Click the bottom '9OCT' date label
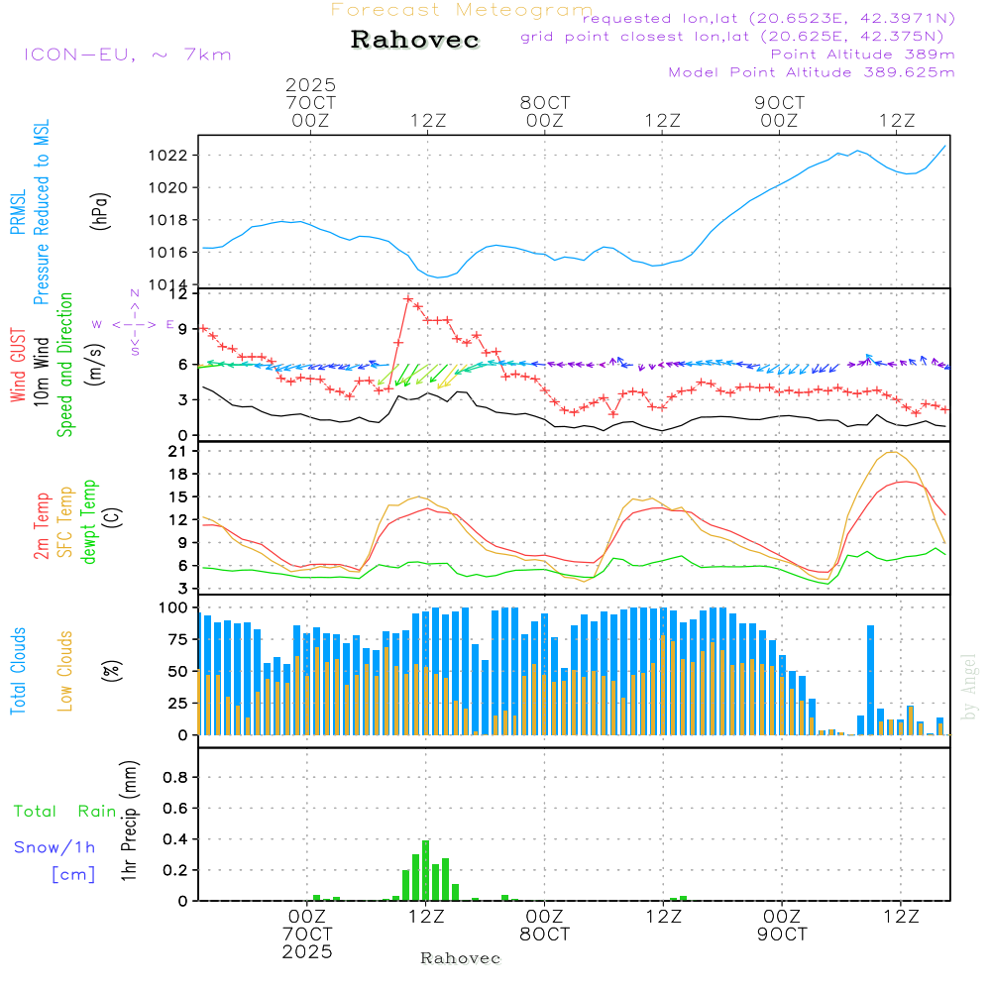The height and width of the screenshot is (991, 991). [781, 935]
